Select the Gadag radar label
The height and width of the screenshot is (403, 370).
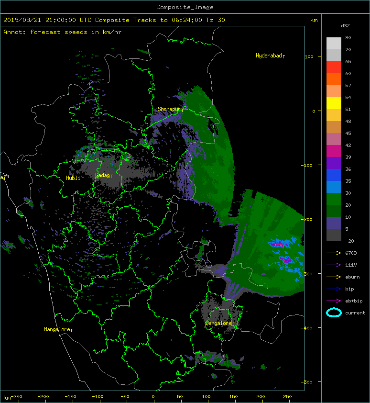tap(104, 175)
